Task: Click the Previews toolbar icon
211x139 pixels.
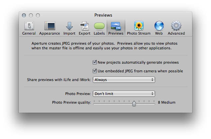Action: pos(116,26)
